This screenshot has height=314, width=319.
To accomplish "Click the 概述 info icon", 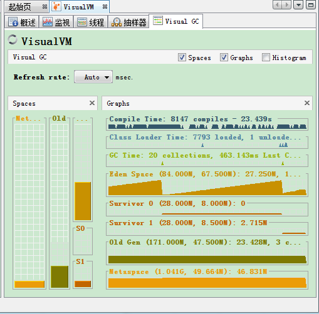I will 13,22.
